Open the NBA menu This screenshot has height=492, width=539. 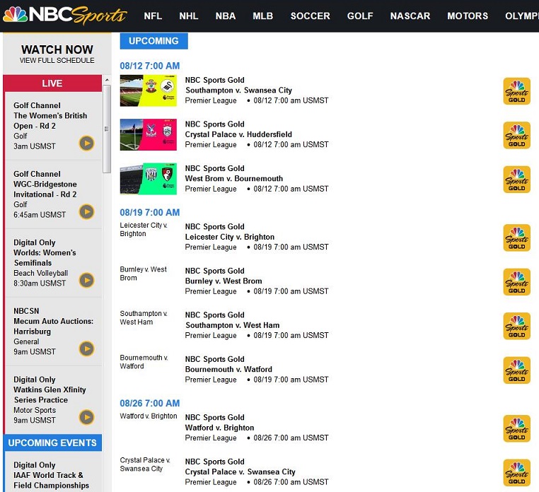point(226,16)
